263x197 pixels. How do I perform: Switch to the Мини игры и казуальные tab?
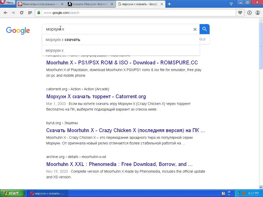tap(40, 4)
